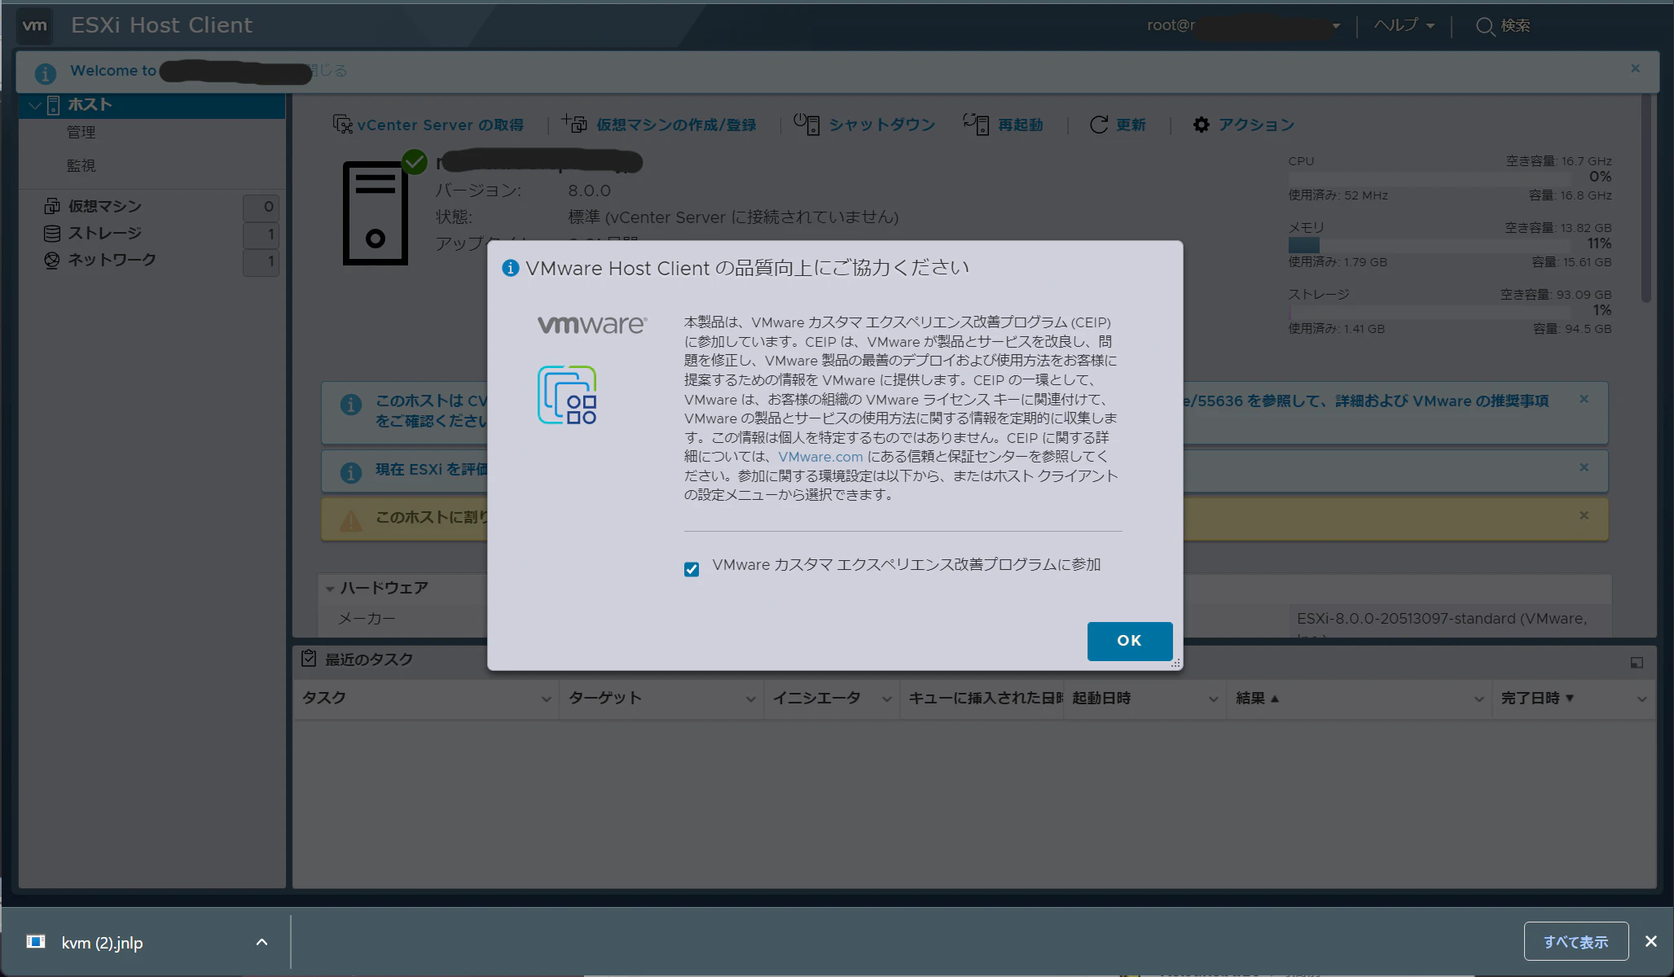Select ネットワーク in the navigator
This screenshot has height=977, width=1674.
pos(112,260)
